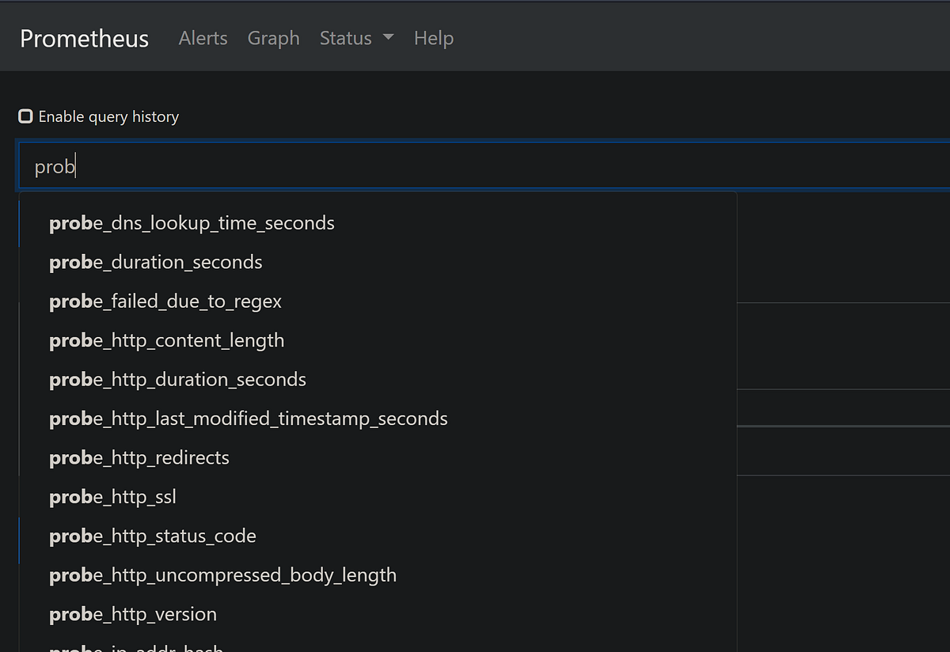Enable the query history checkbox

tap(25, 116)
